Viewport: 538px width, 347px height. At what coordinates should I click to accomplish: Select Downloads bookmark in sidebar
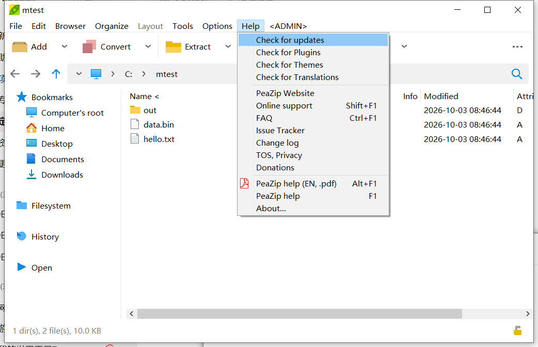(62, 175)
